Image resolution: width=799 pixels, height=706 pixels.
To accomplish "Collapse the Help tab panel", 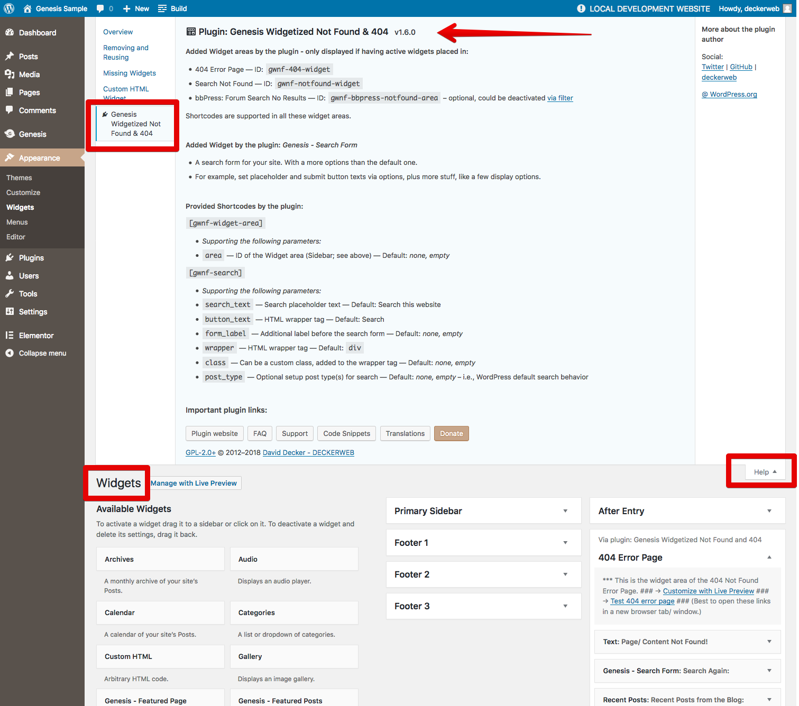I will (765, 472).
